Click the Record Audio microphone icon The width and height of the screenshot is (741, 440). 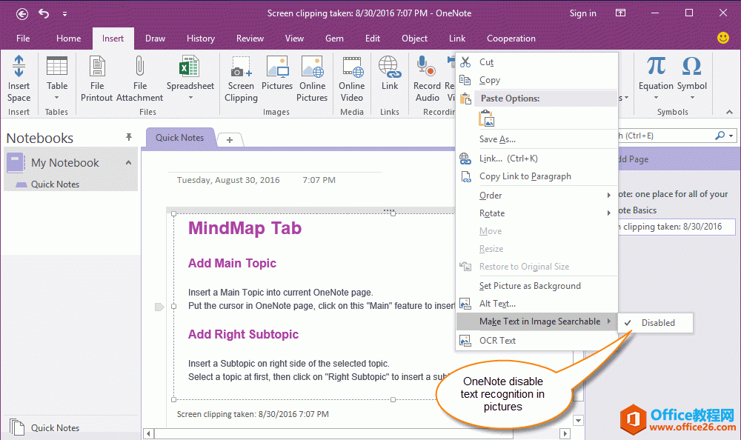427,66
